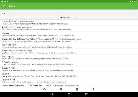This screenshot has height=97, width=138.
Task: Open the hamburger navigation menu
Action: [4, 6]
